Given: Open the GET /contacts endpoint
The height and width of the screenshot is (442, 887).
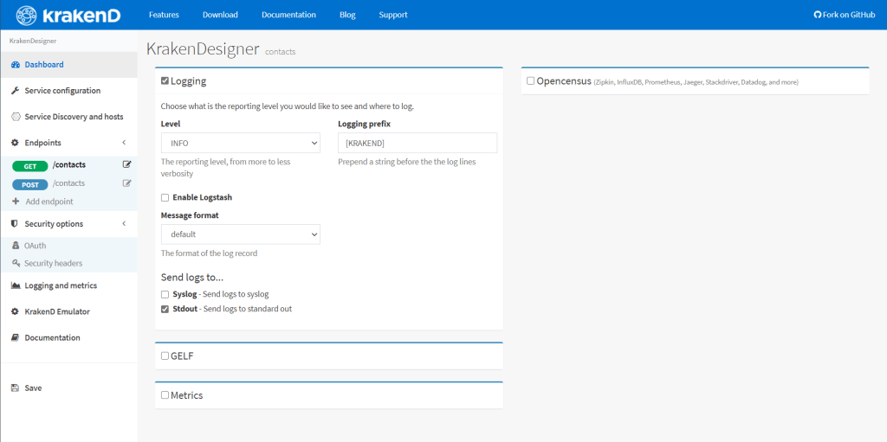Looking at the screenshot, I should (68, 165).
